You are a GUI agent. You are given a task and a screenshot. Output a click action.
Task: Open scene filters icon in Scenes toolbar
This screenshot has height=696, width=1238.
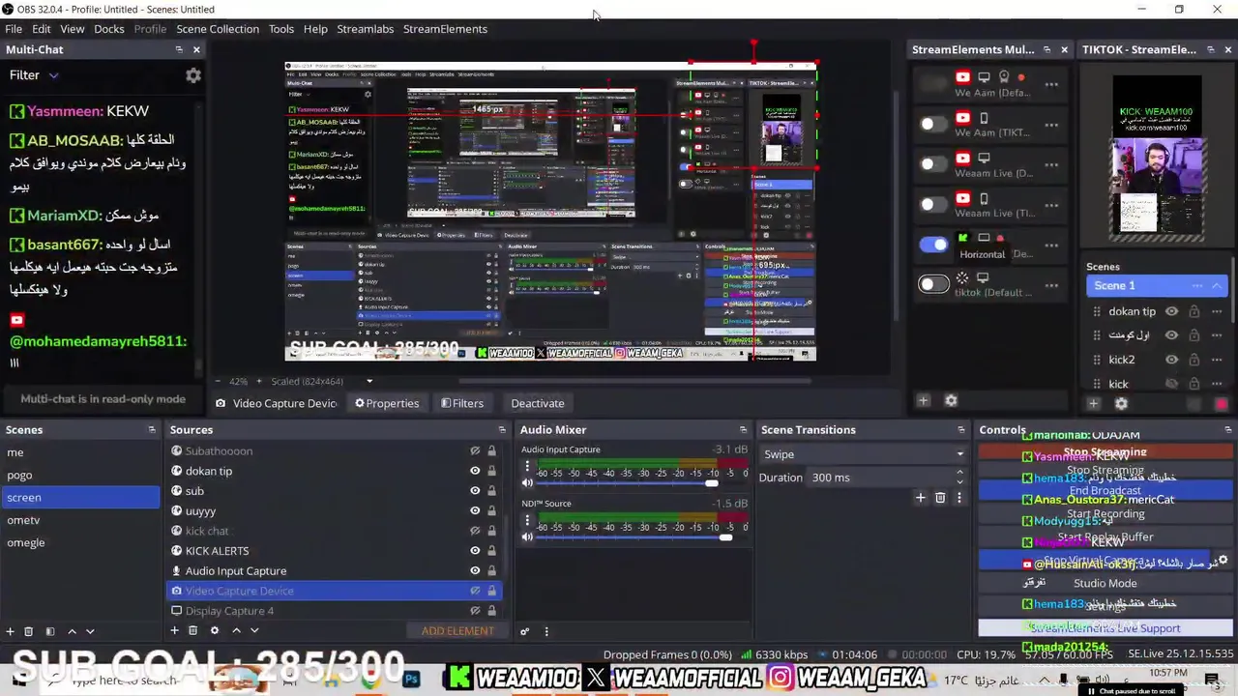50,631
